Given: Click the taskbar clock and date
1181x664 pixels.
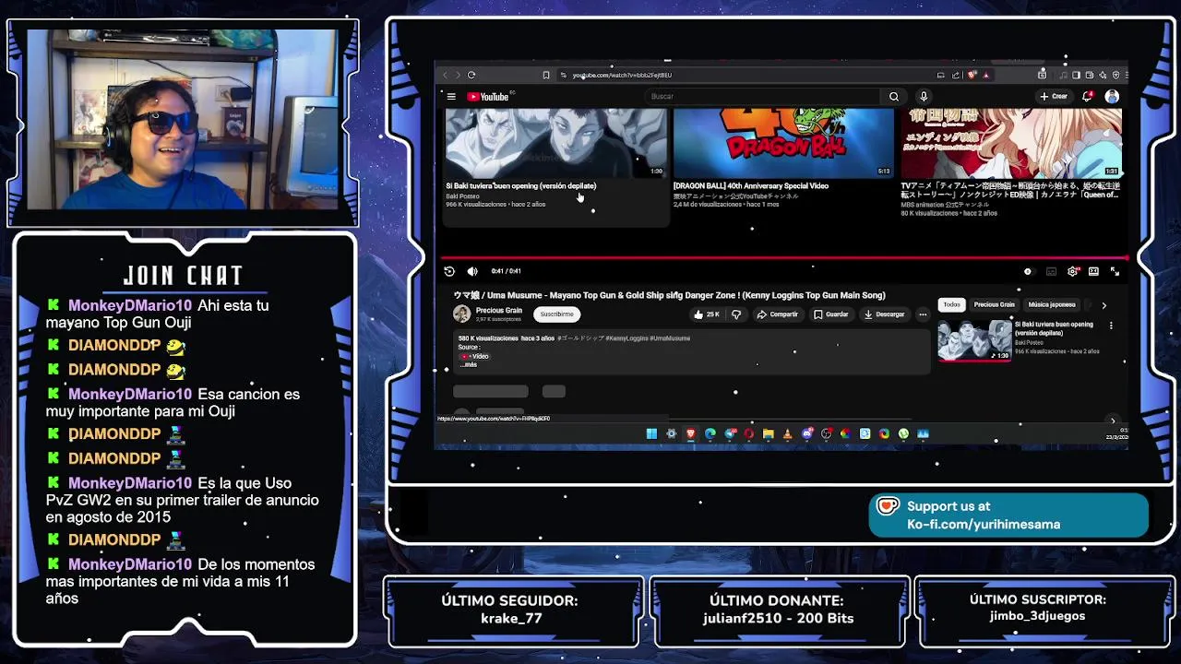Looking at the screenshot, I should [x=1117, y=433].
